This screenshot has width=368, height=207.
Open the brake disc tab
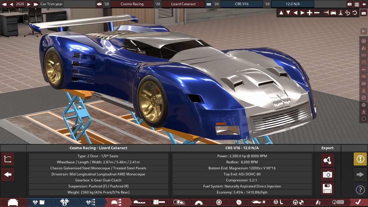point(239,202)
